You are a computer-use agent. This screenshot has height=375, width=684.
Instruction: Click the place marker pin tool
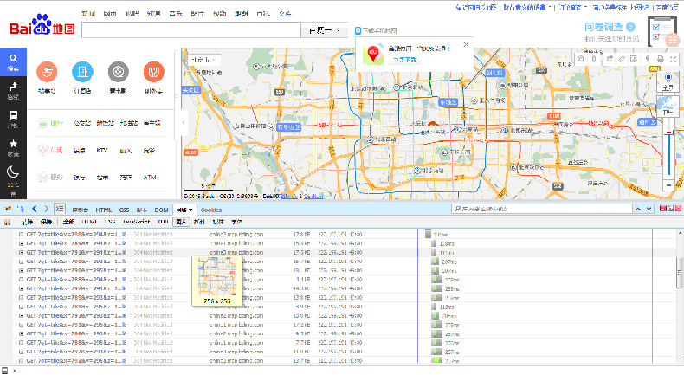(x=648, y=59)
